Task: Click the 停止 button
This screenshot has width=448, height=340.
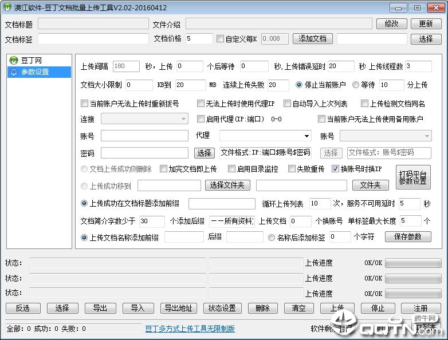Action: (378, 308)
